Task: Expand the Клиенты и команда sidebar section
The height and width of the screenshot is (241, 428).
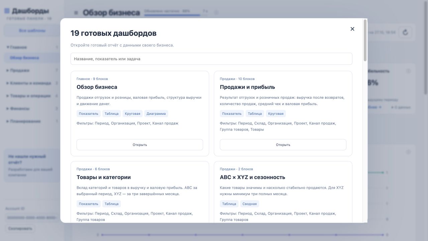Action: (32, 83)
